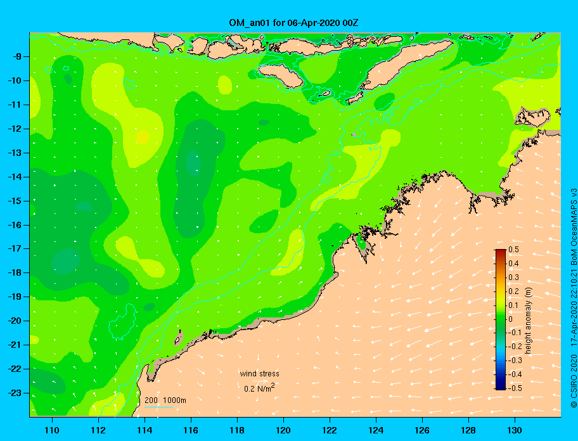Select the 112 longitude axis label
The image size is (578, 441).
coord(98,430)
